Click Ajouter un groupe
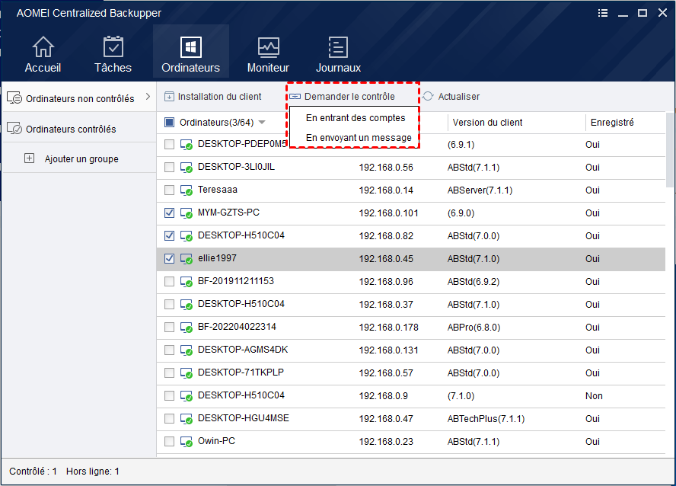 click(x=81, y=158)
